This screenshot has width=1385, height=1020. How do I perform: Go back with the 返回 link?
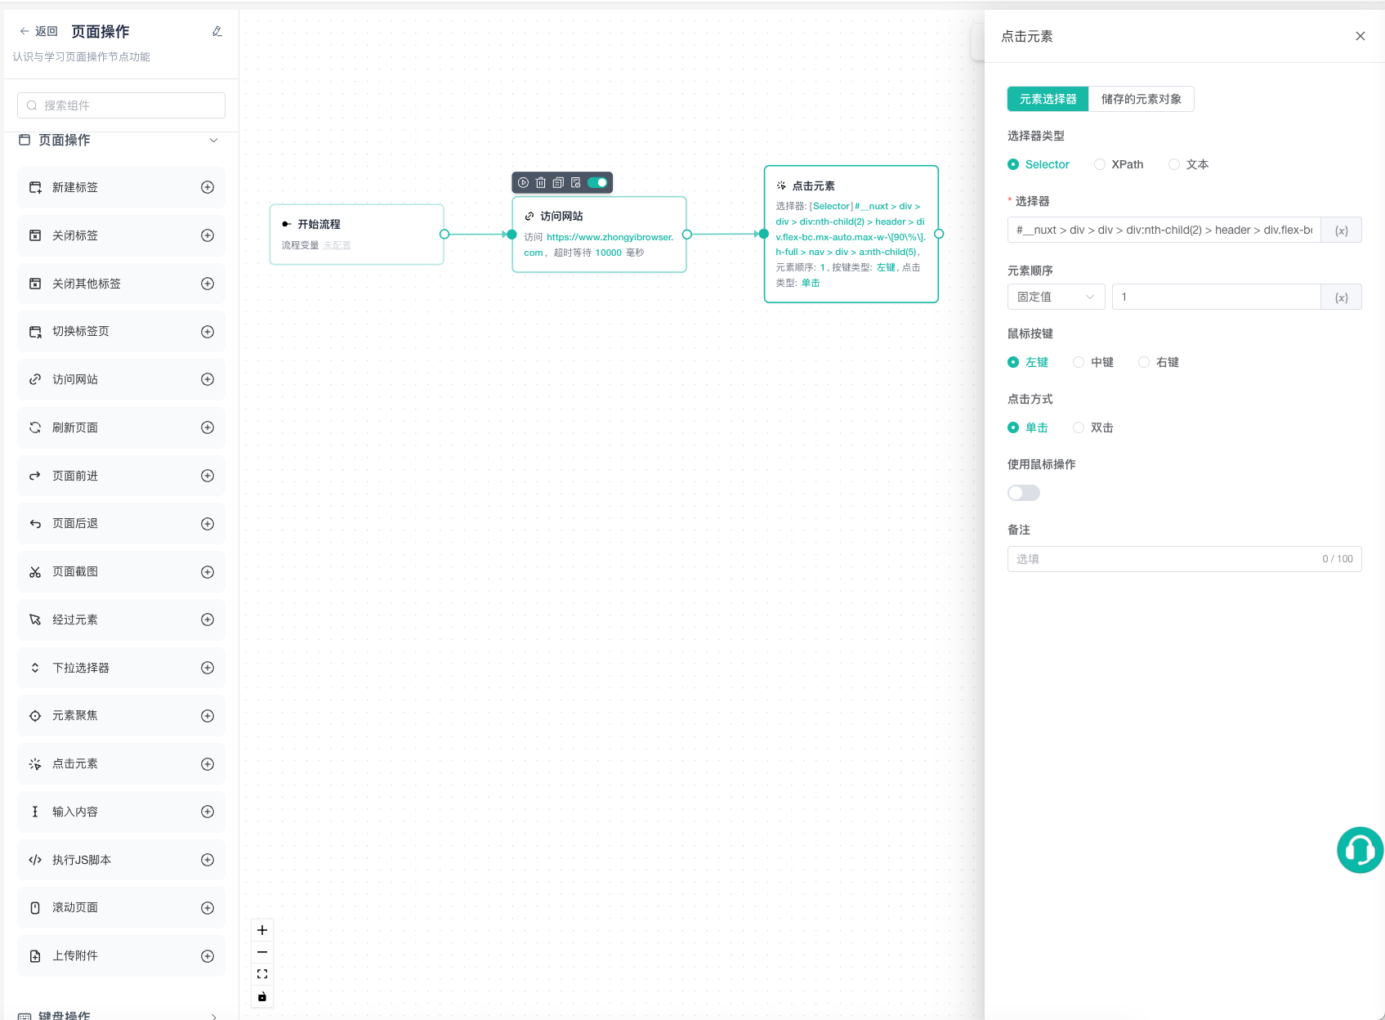[x=38, y=32]
